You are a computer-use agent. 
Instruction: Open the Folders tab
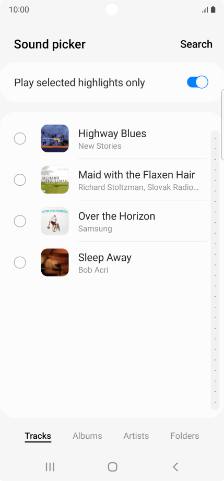pyautogui.click(x=185, y=436)
